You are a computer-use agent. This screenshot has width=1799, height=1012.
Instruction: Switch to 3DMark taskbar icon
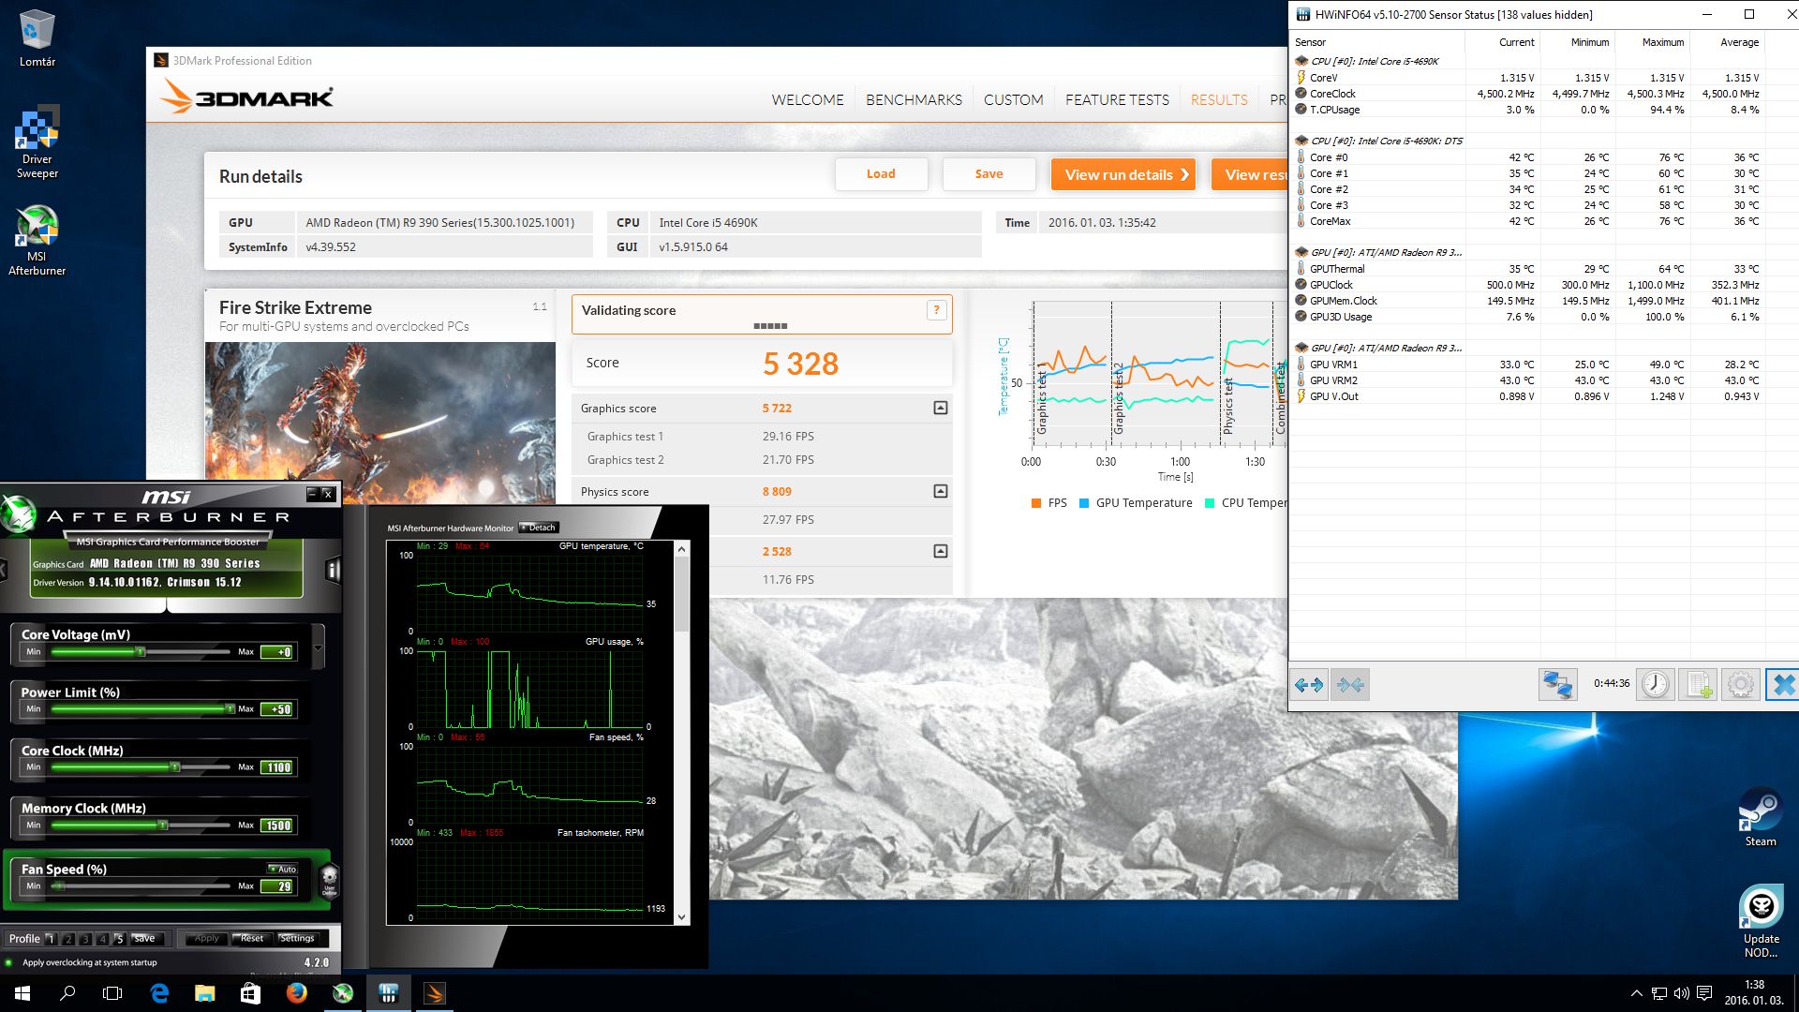click(435, 993)
